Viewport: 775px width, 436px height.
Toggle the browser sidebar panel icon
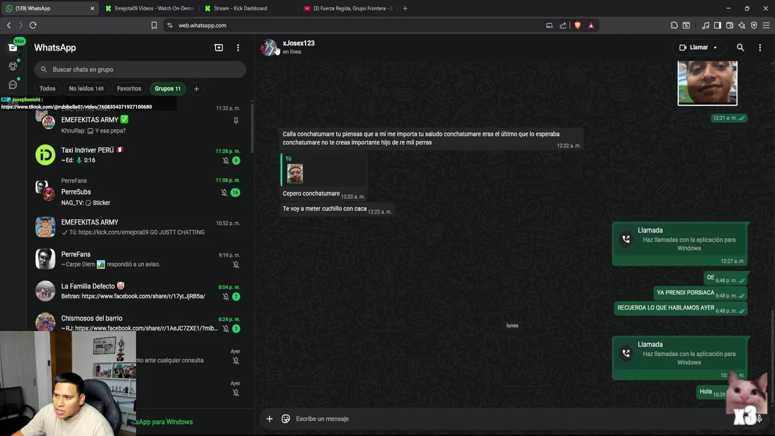[x=717, y=25]
